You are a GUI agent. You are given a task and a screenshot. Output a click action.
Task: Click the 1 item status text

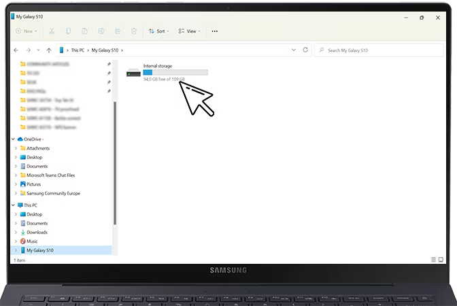[20, 260]
